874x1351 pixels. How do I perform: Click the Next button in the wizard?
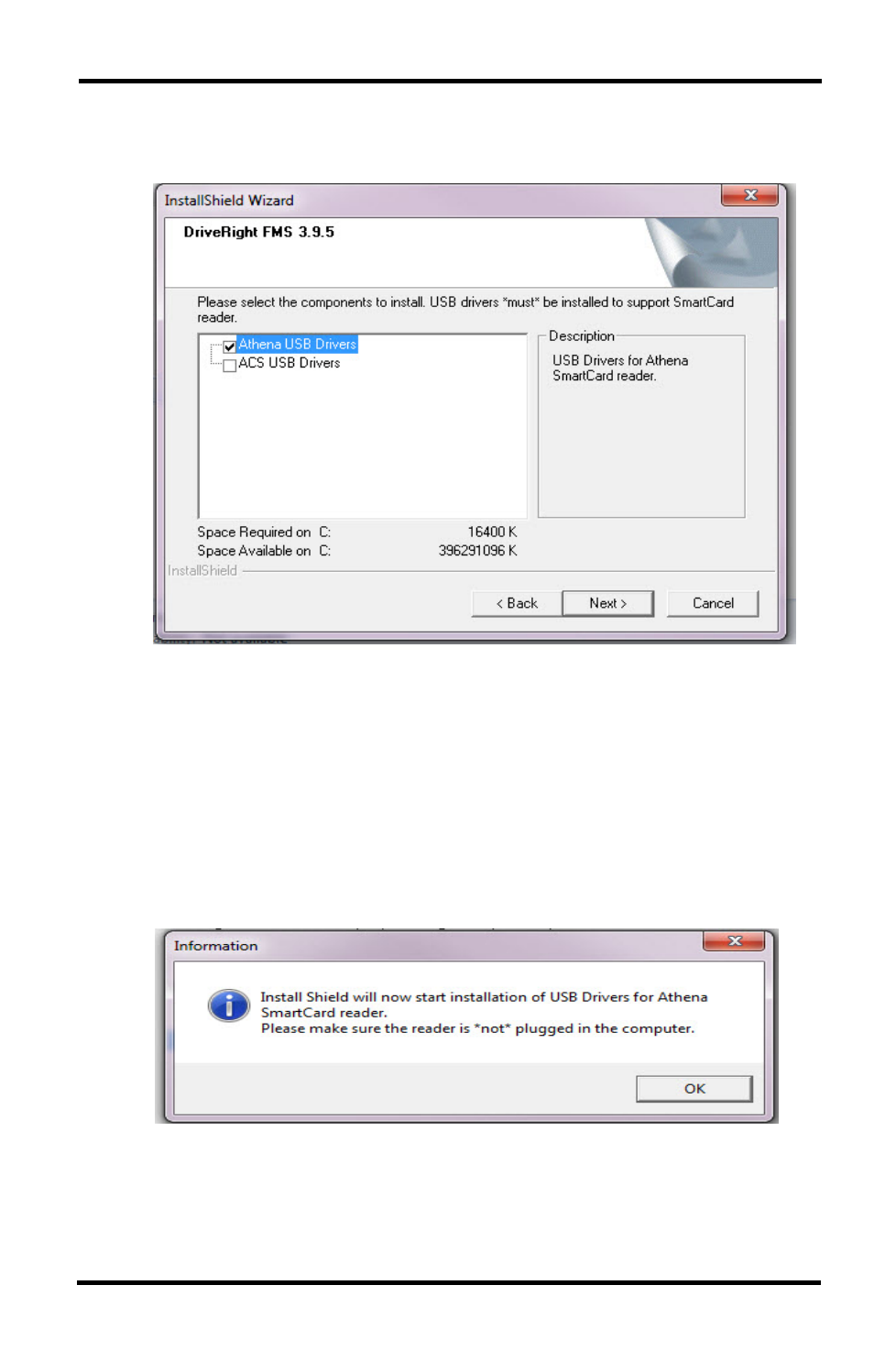(607, 603)
